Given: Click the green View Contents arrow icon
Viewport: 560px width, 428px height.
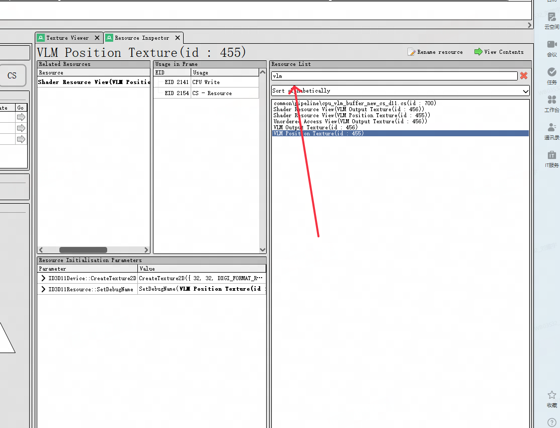Looking at the screenshot, I should (478, 52).
